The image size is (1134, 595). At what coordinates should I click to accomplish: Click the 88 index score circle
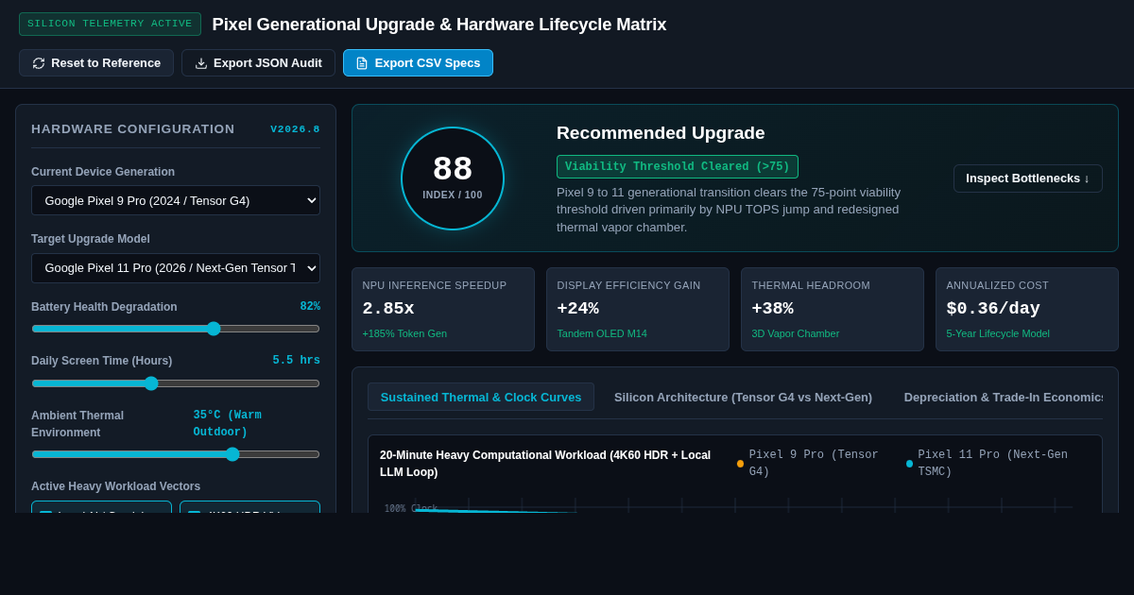[x=453, y=178]
